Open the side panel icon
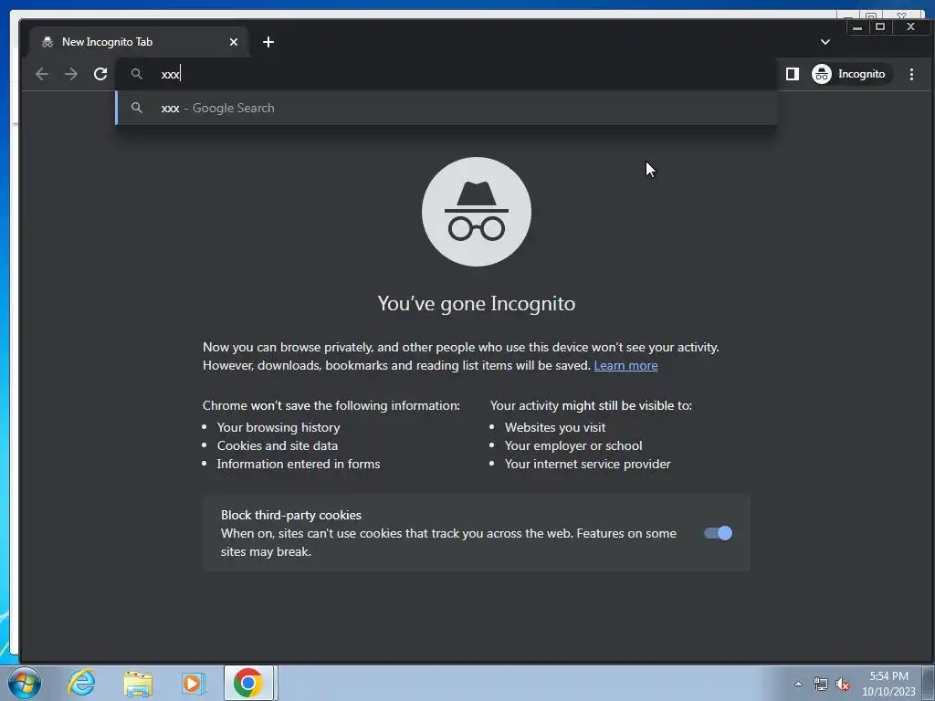 [792, 74]
